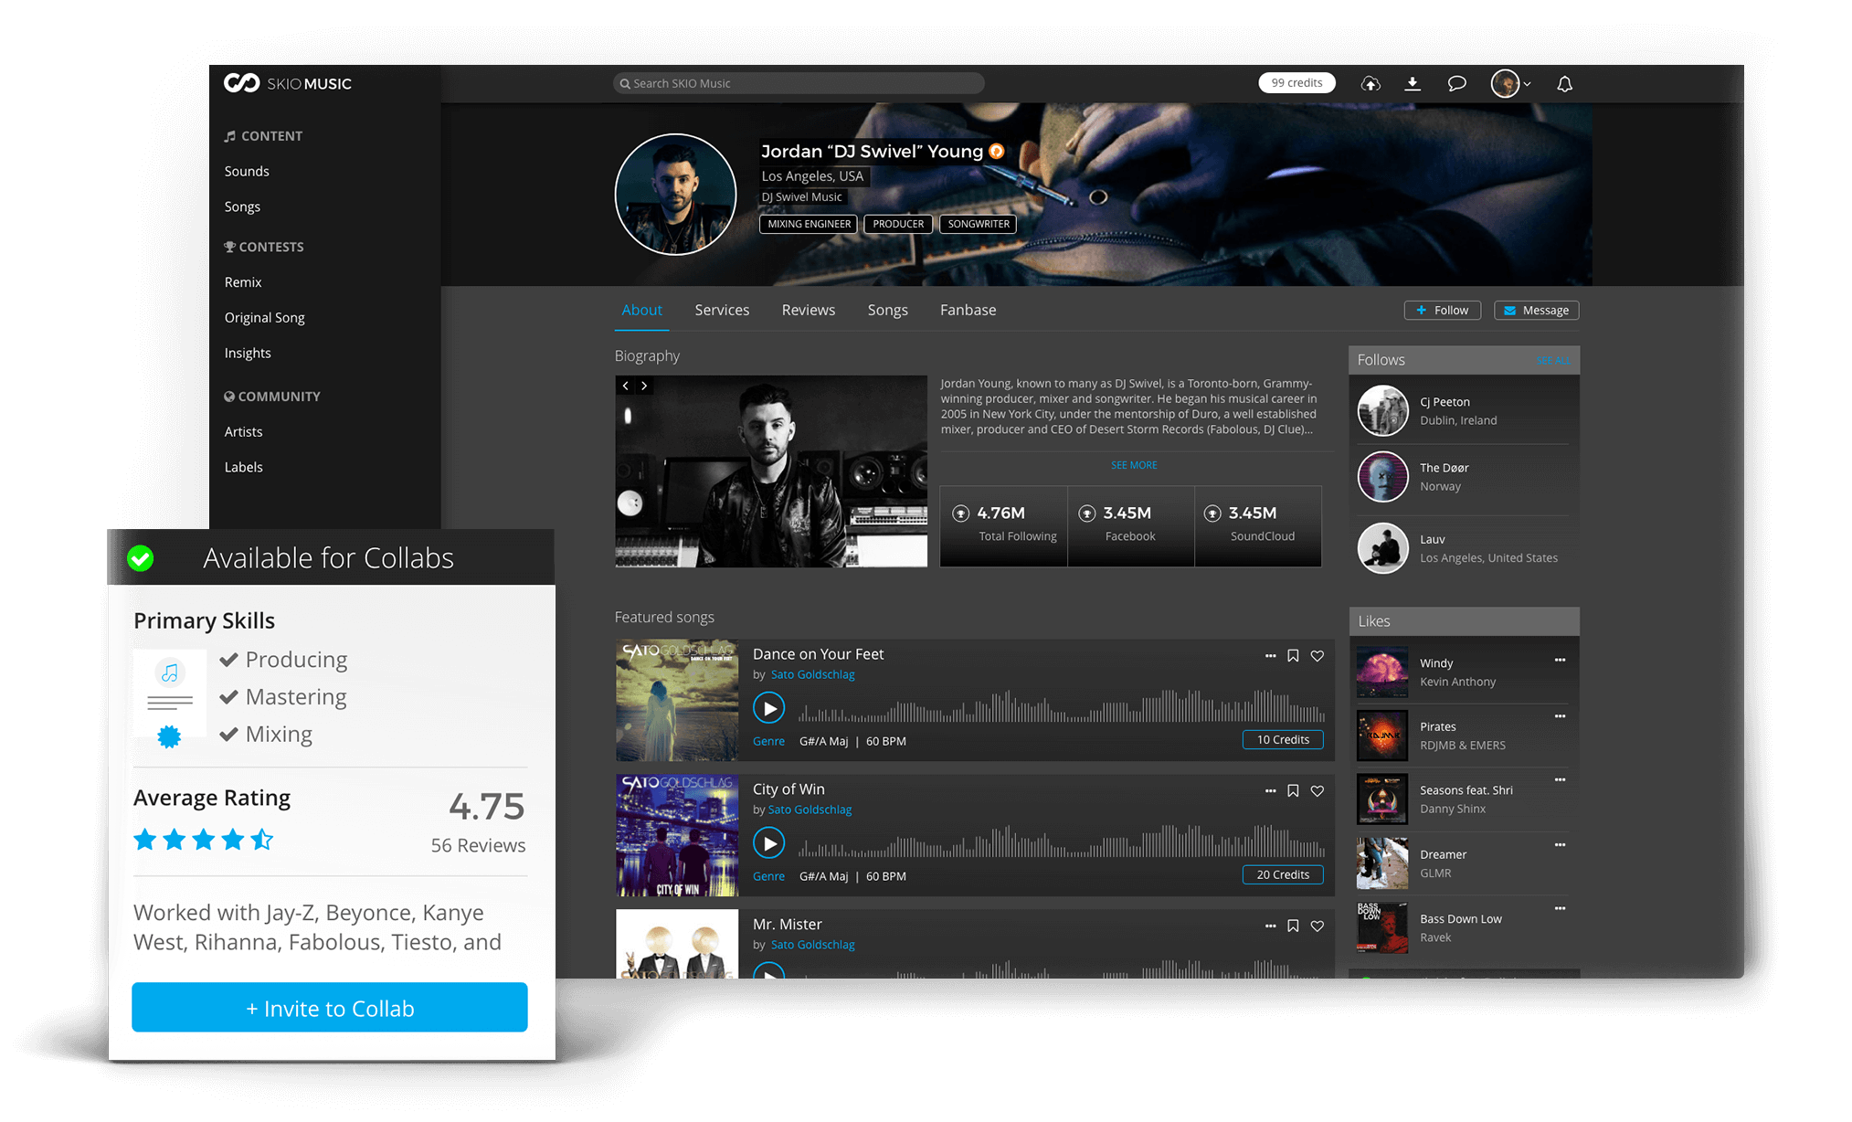Expand the biography with SEE MORE

(1133, 465)
